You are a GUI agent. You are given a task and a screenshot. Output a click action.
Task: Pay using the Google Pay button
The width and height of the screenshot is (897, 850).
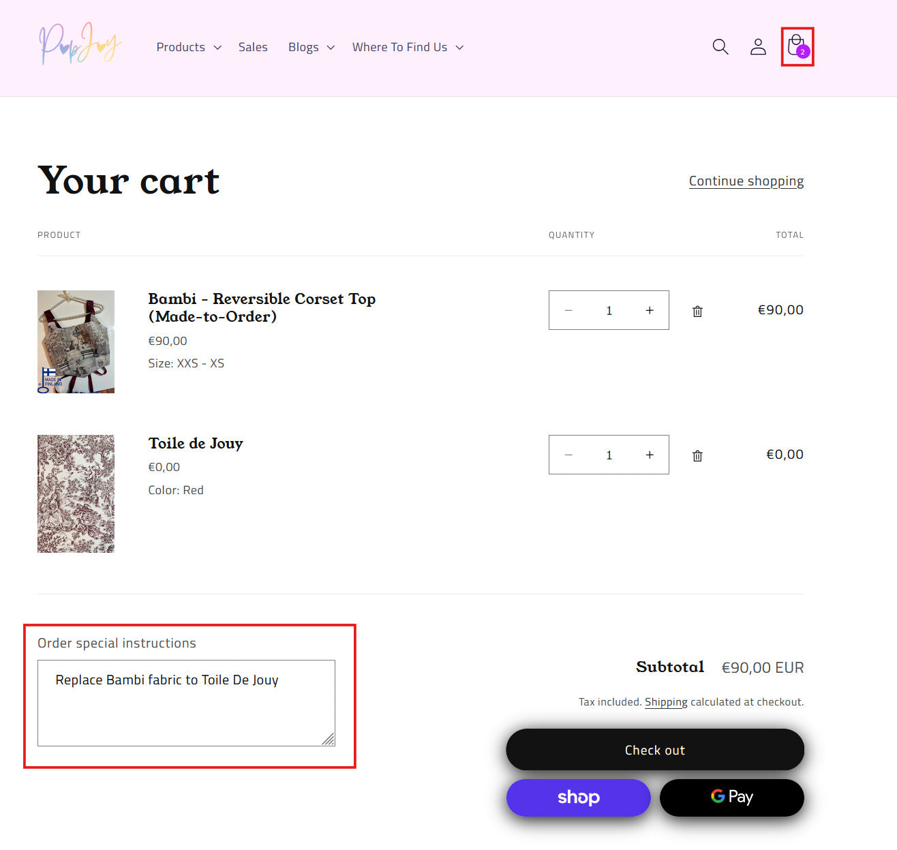pyautogui.click(x=731, y=798)
